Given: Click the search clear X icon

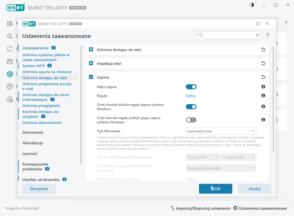Looking at the screenshot, I should click(x=257, y=35).
